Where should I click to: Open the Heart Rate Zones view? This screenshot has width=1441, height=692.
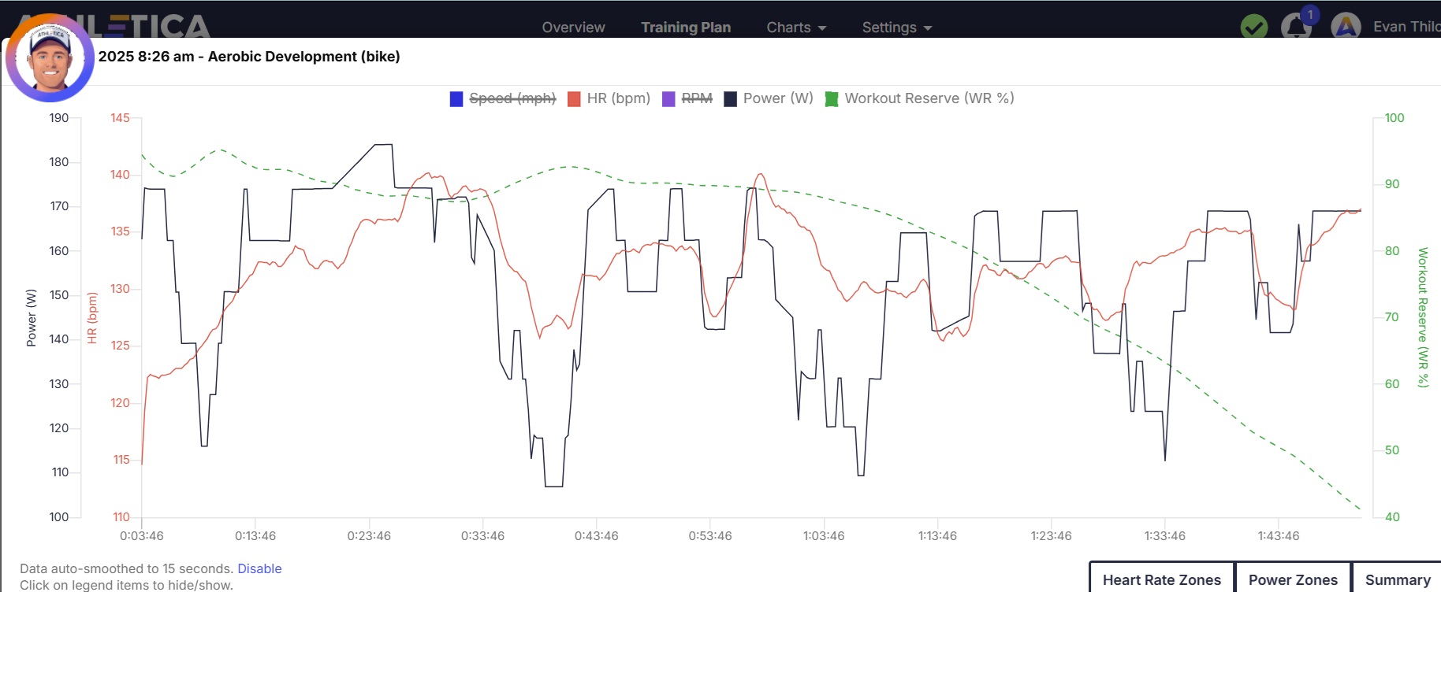(1161, 579)
